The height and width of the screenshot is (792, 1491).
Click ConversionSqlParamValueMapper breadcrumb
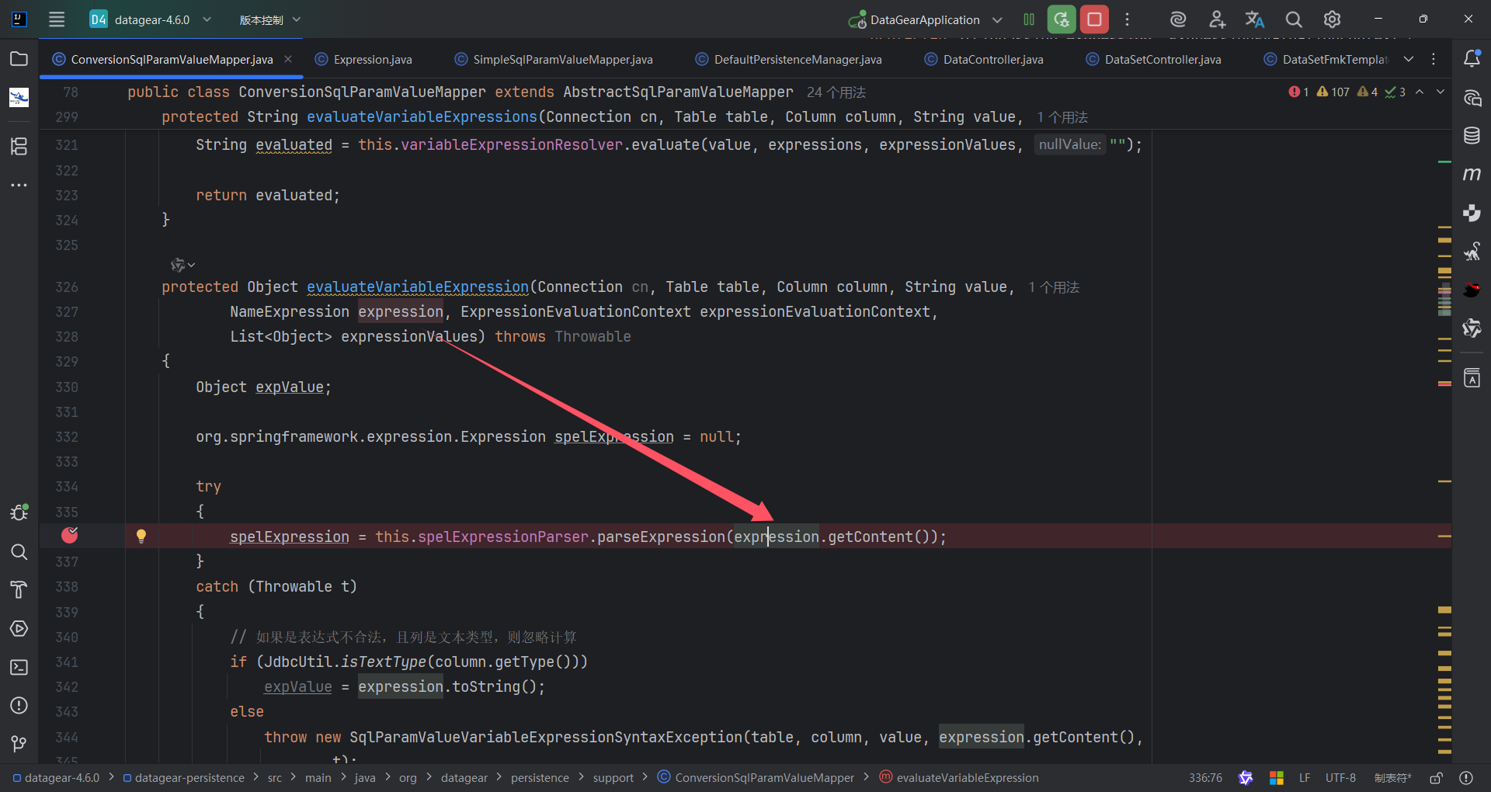[756, 777]
